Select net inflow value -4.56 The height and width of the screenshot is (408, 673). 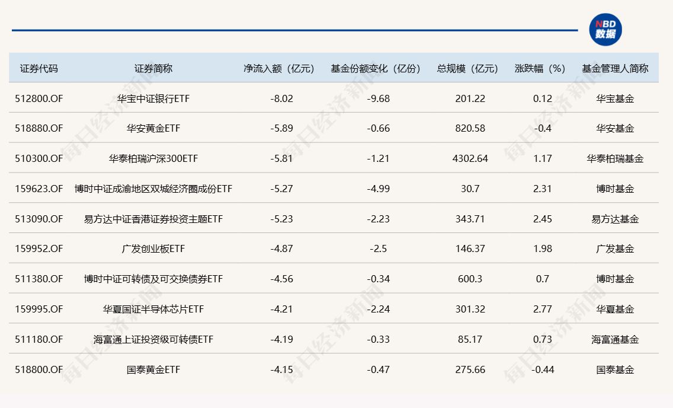pos(281,279)
